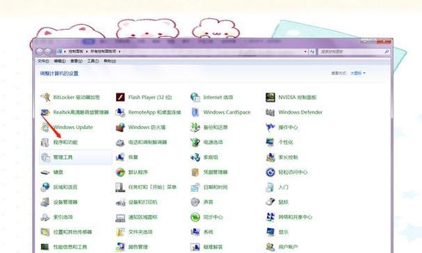Focus the control panel search box
The width and height of the screenshot is (422, 253).
[x=354, y=51]
